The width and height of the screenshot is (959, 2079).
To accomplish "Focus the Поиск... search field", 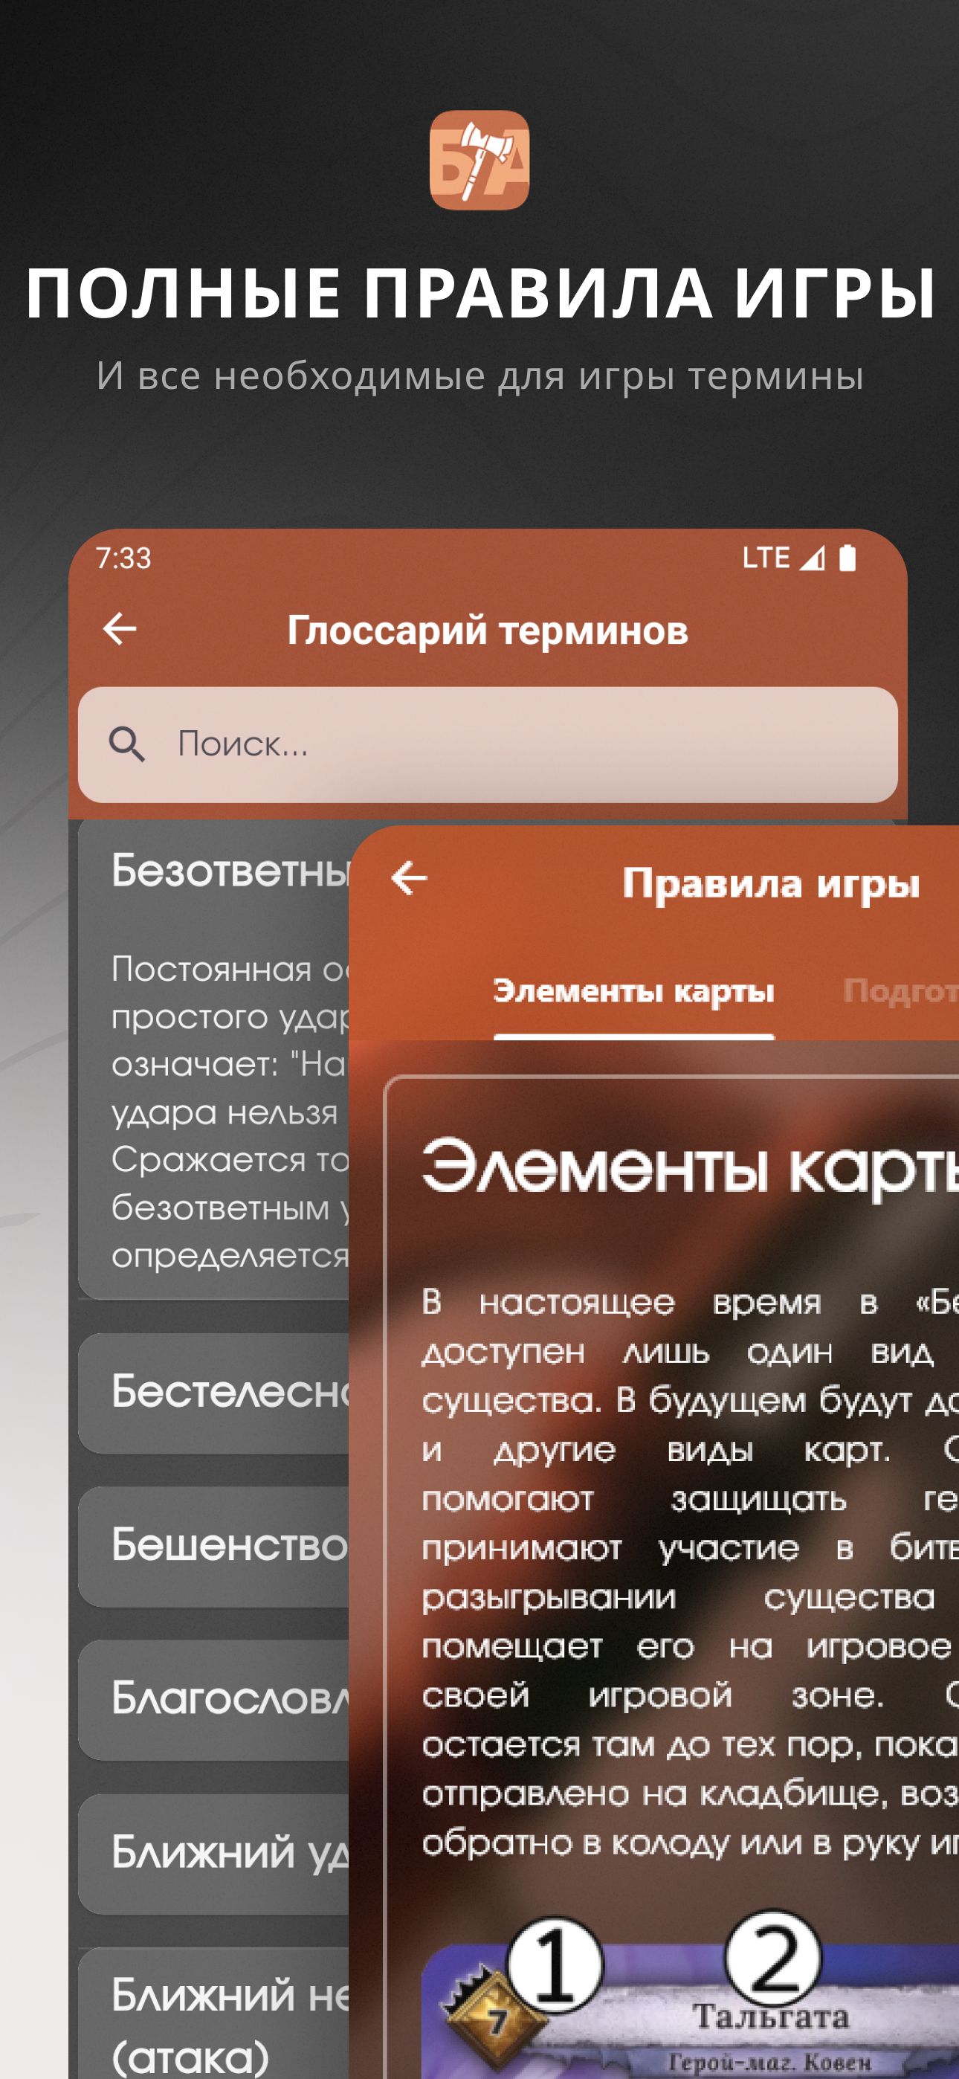I will click(488, 744).
